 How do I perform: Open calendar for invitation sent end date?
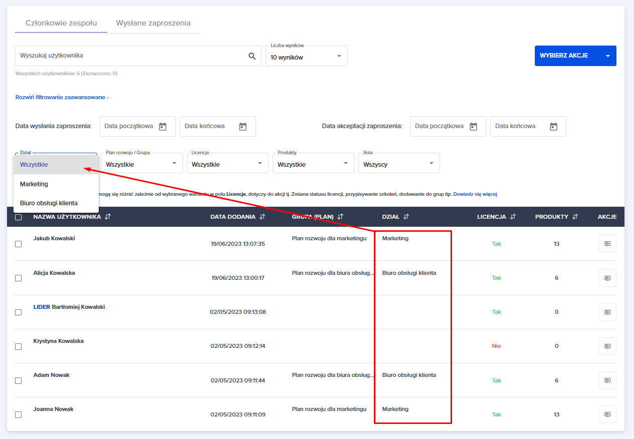tap(243, 127)
